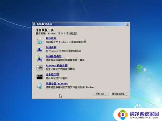Click the title bar icon of 系统恢复选项
The width and height of the screenshot is (162, 121).
click(x=34, y=24)
